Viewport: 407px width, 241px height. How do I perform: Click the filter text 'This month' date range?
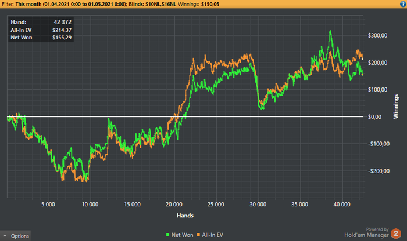point(71,4)
